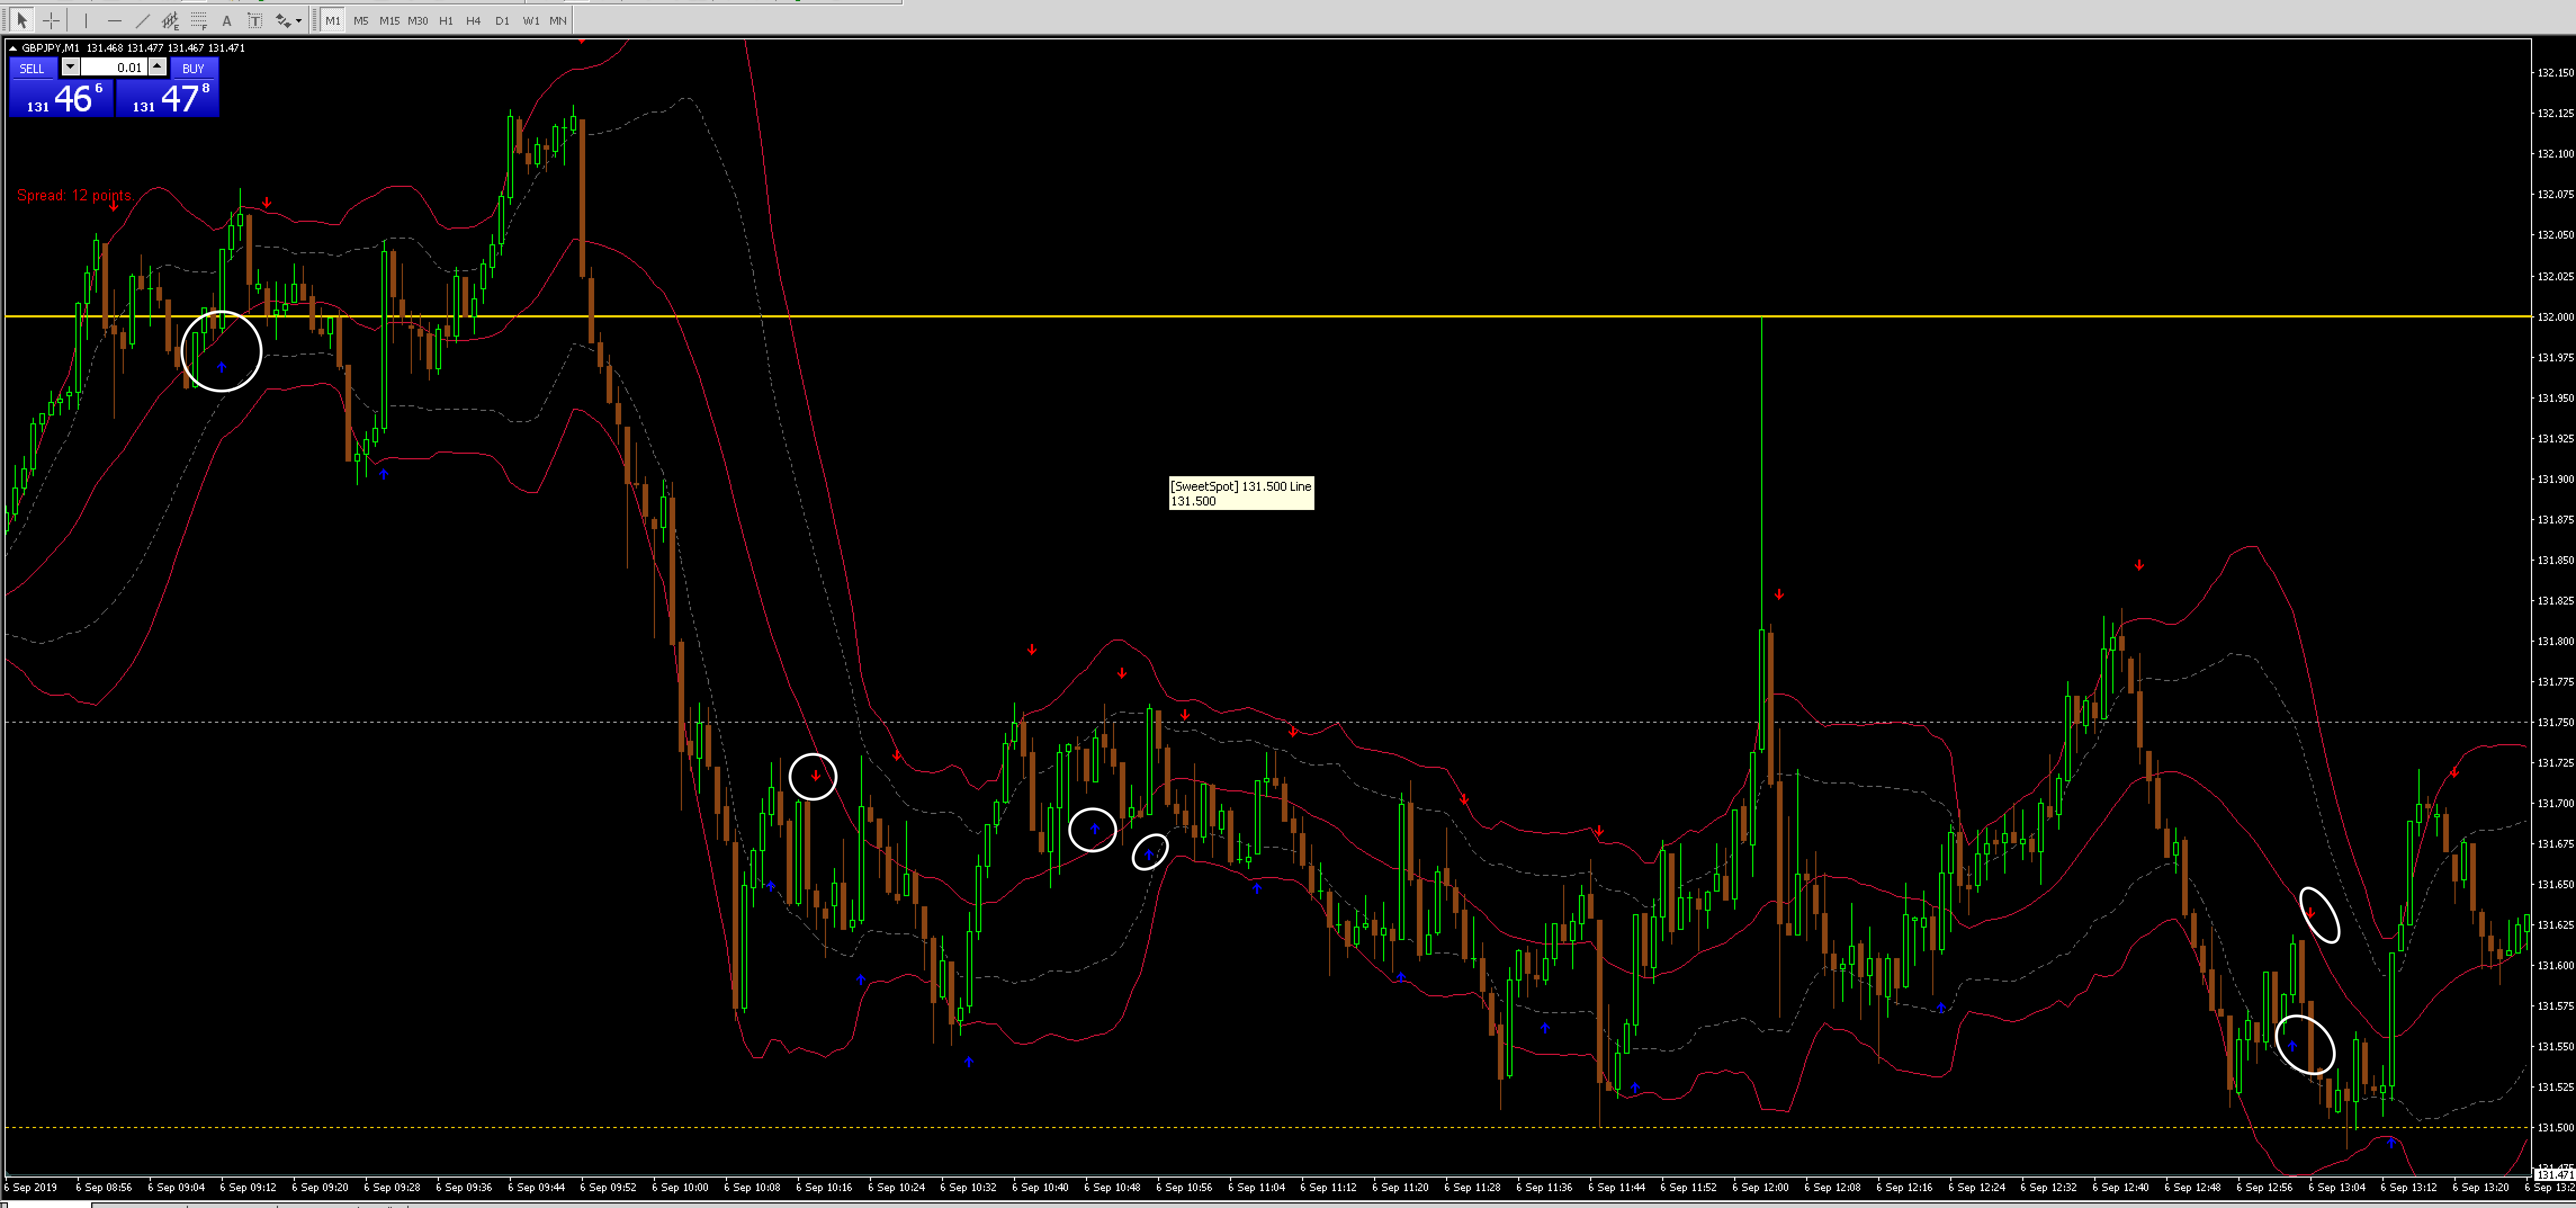Switch chart to D1 timeframe
The height and width of the screenshot is (1208, 2576).
click(x=502, y=20)
